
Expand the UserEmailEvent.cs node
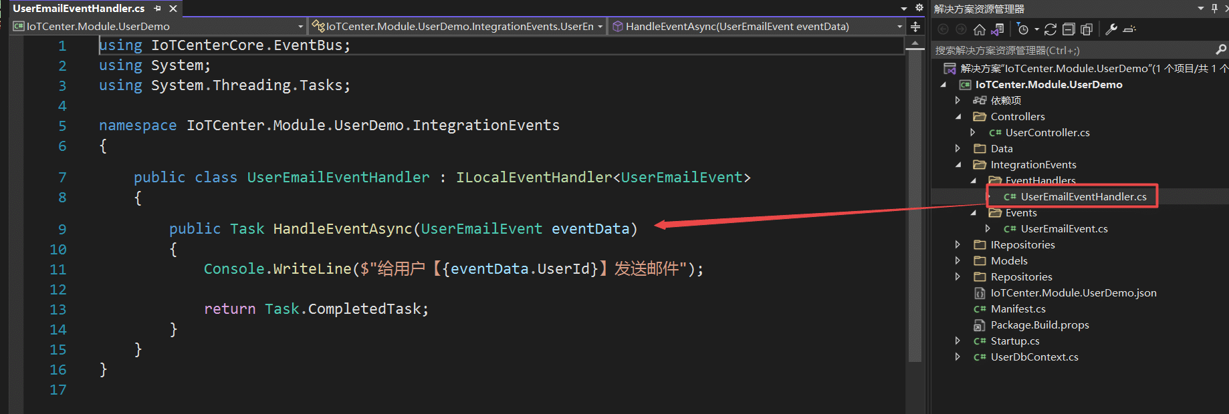988,228
